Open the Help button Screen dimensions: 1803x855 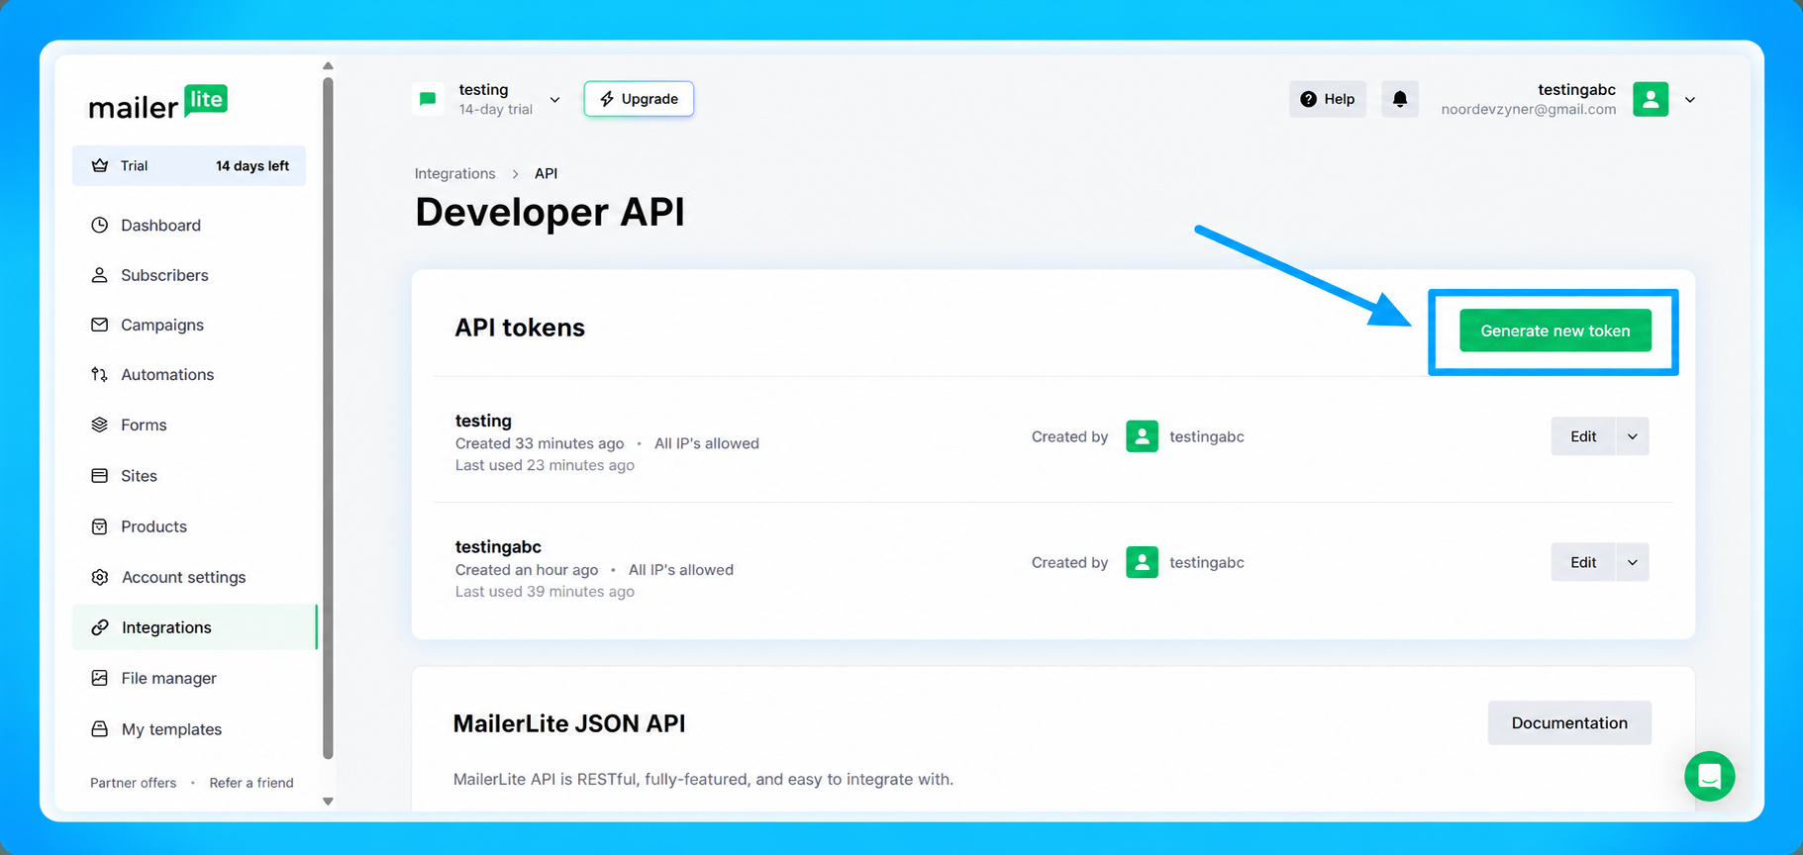1328,99
